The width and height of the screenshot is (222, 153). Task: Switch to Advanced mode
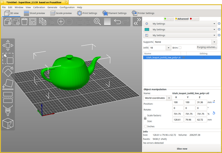point(182,19)
